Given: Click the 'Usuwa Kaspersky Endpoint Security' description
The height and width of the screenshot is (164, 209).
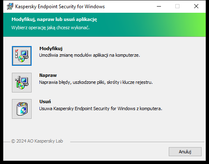Looking at the screenshot, I should click(x=101, y=109).
